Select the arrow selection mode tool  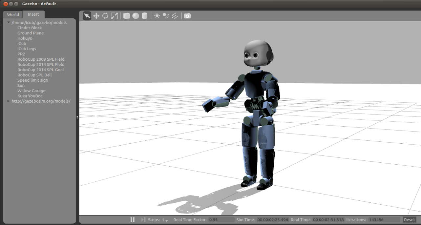tap(87, 16)
